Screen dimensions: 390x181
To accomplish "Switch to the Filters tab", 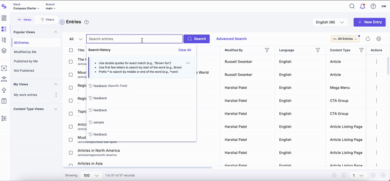I will pos(47,19).
